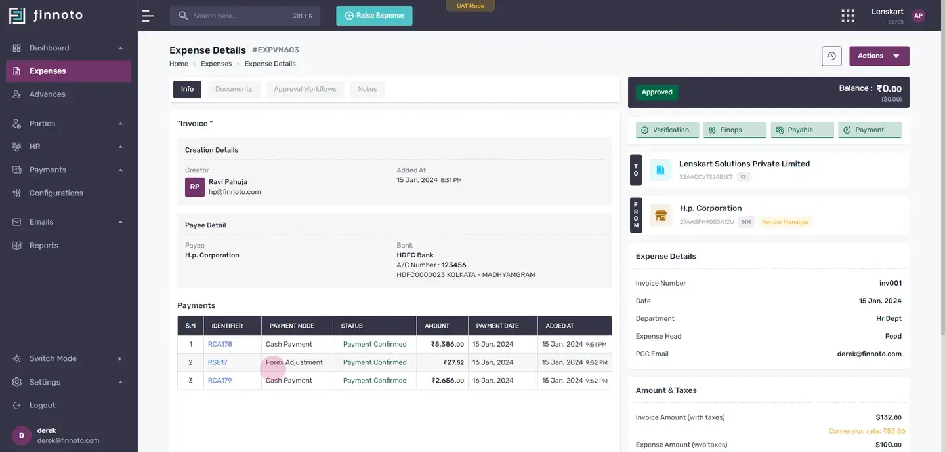Click the search magnifier icon
Viewport: 945px width, 452px height.
click(183, 15)
